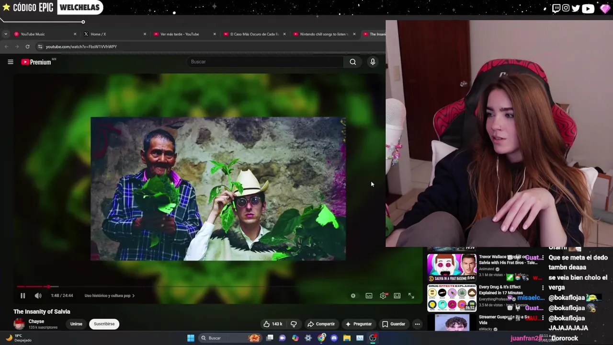This screenshot has height=345, width=613.
Task: Go back in the browser
Action: coord(6,46)
